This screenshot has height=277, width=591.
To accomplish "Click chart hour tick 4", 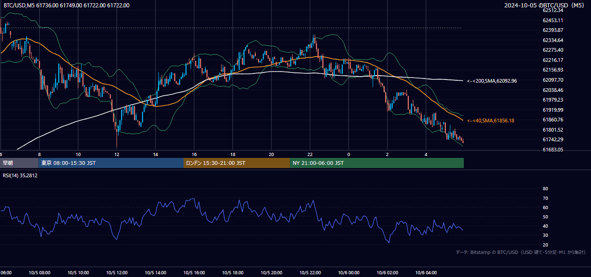I will tap(426, 154).
